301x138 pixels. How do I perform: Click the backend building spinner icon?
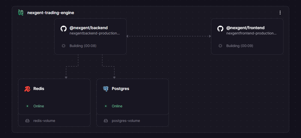tap(64, 46)
